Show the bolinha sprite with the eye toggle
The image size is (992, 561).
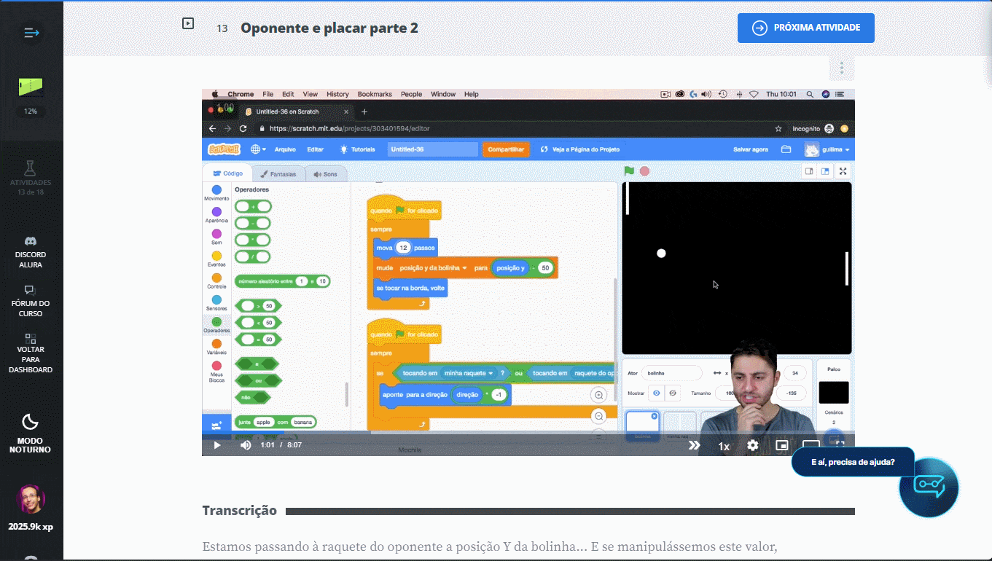[x=656, y=392]
